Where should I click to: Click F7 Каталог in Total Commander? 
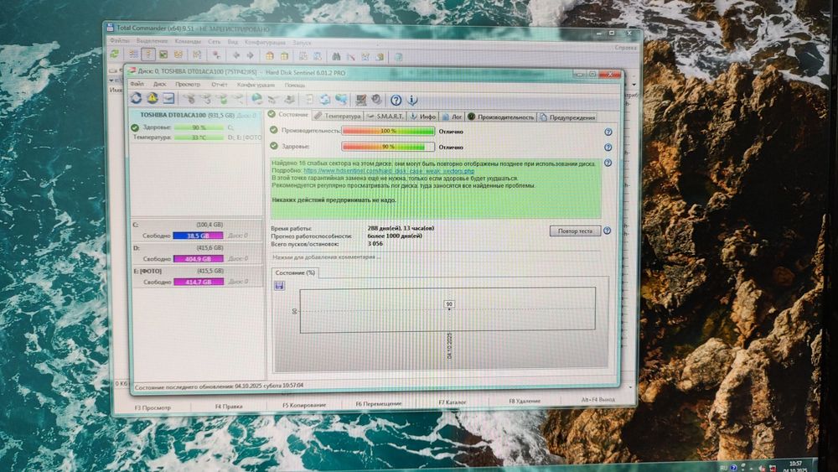453,402
